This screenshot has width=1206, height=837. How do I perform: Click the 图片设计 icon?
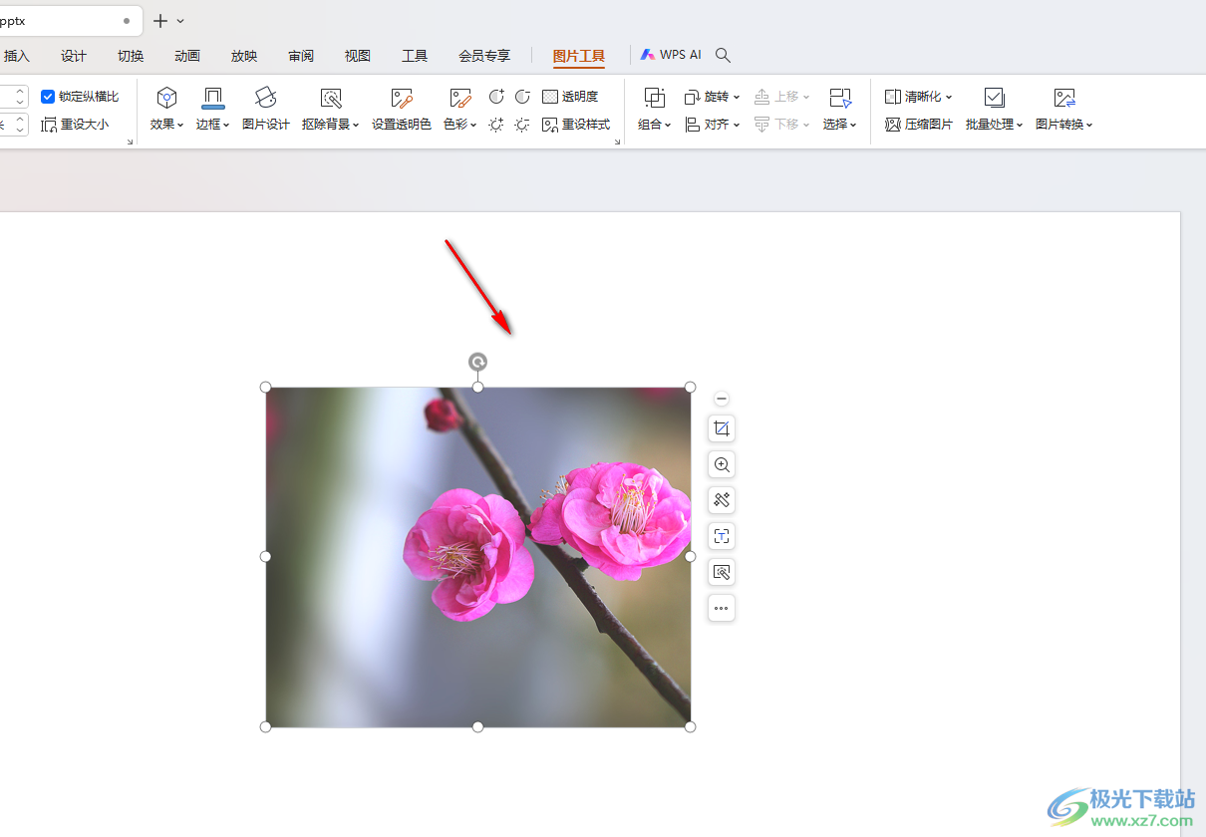266,98
